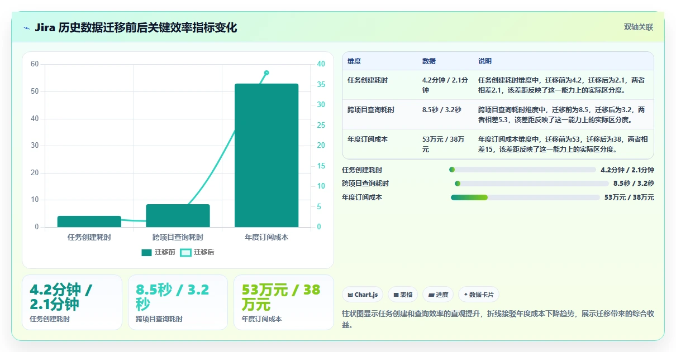The width and height of the screenshot is (676, 352).
Task: Click the 双轴关联 badge in the header
Action: point(639,27)
